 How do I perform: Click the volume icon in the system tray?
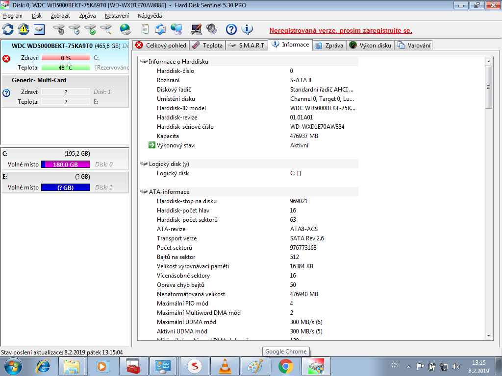455,366
